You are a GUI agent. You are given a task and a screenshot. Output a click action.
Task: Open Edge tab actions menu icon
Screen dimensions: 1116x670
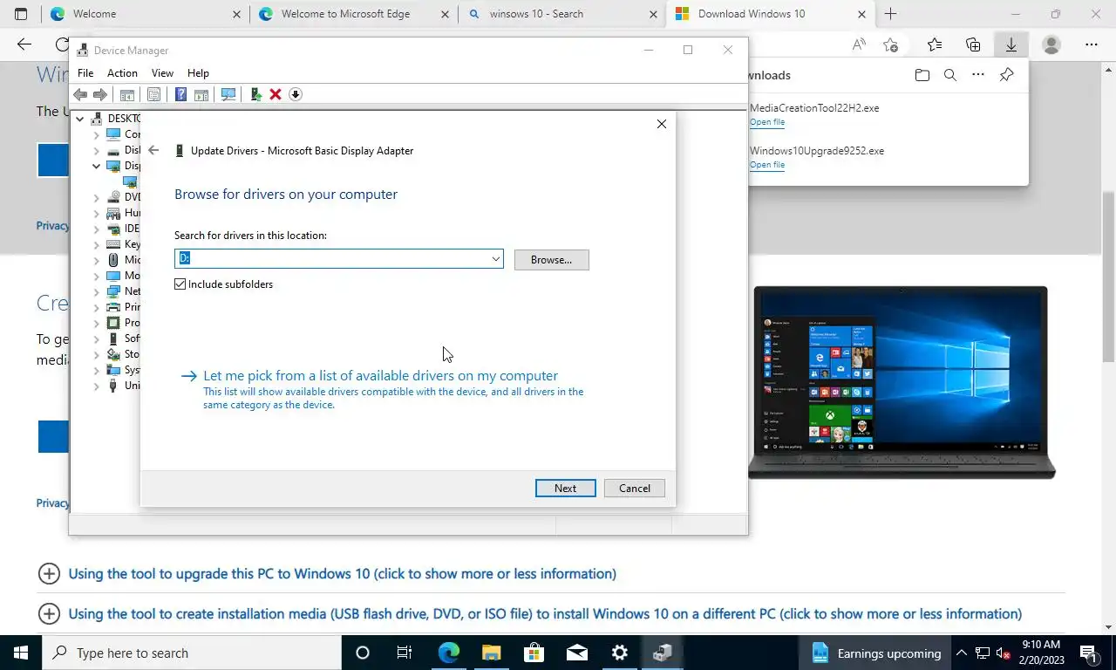pyautogui.click(x=21, y=14)
